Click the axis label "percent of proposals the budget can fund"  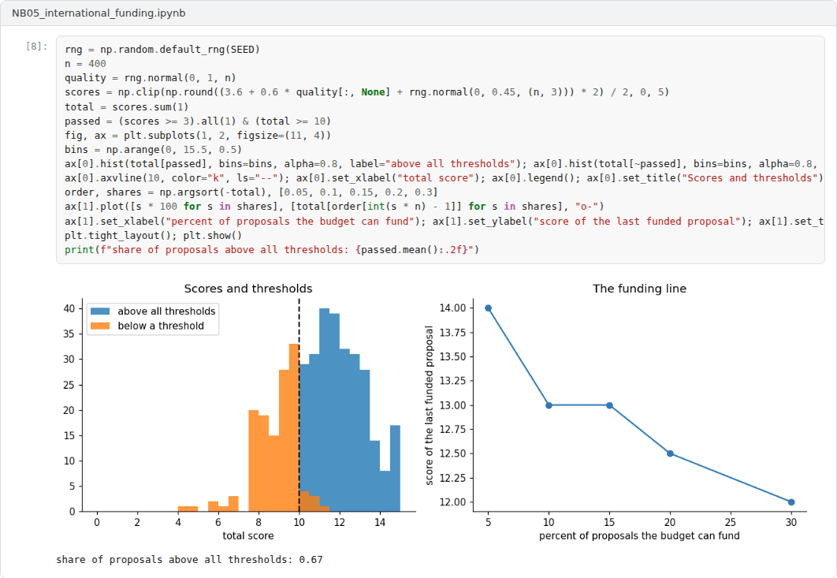pyautogui.click(x=639, y=535)
